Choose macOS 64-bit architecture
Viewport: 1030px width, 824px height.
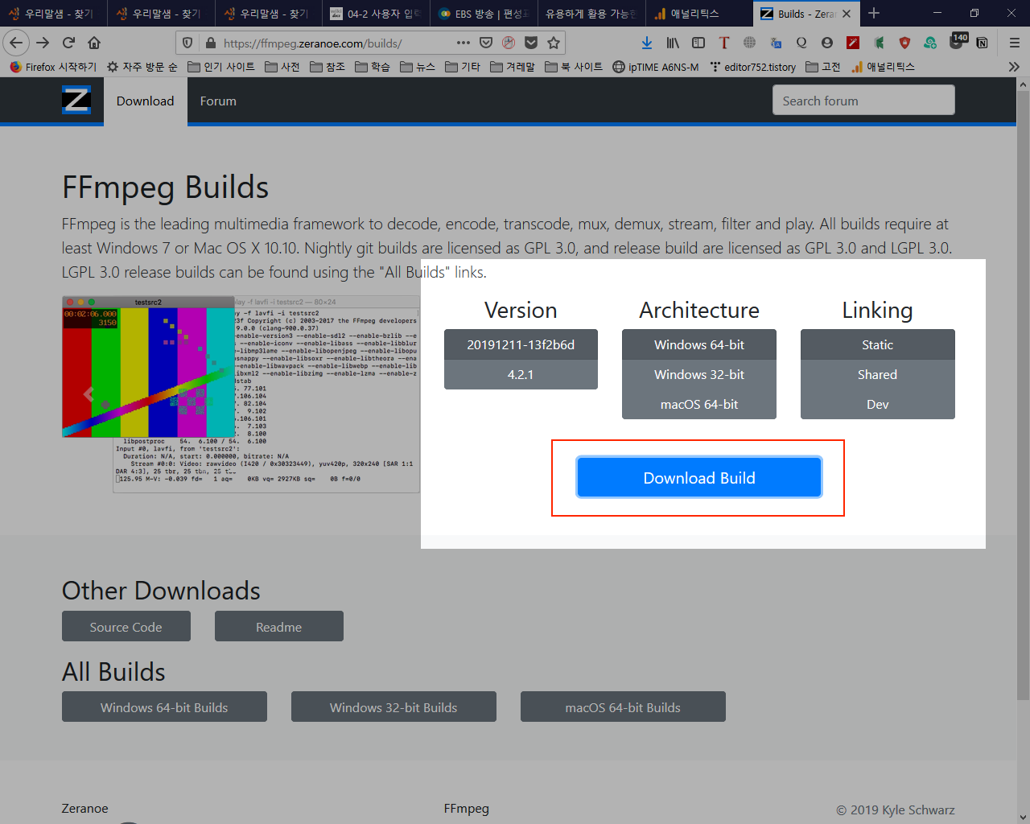(x=699, y=404)
